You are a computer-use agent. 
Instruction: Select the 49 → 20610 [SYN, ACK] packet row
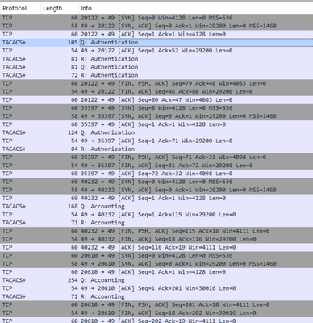(156, 264)
